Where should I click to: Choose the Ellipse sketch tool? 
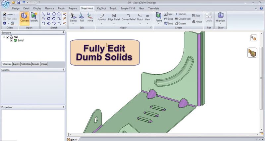(49, 23)
